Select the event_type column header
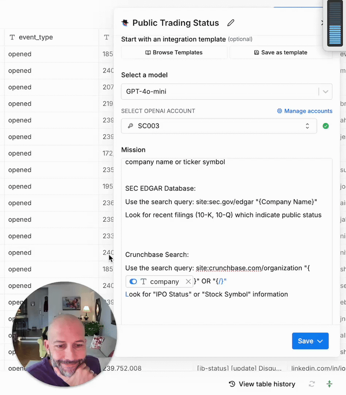 pos(36,37)
